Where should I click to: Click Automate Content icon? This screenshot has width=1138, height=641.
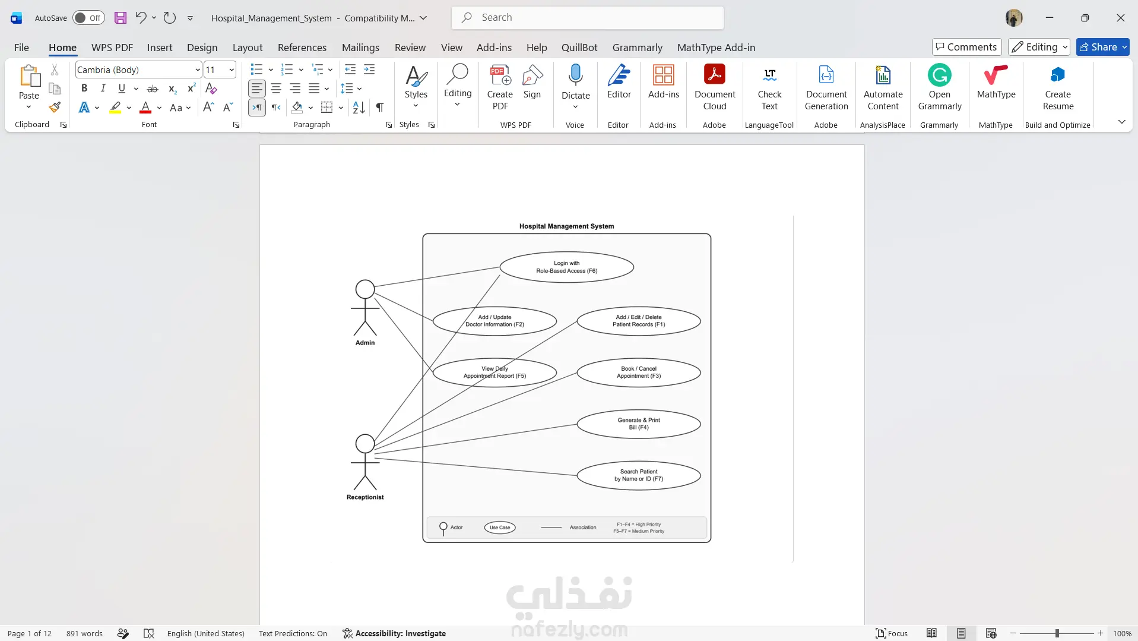click(x=883, y=88)
